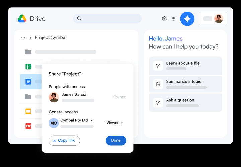
Task: Open the Project Cymbal breadcrumb
Action: [51, 37]
